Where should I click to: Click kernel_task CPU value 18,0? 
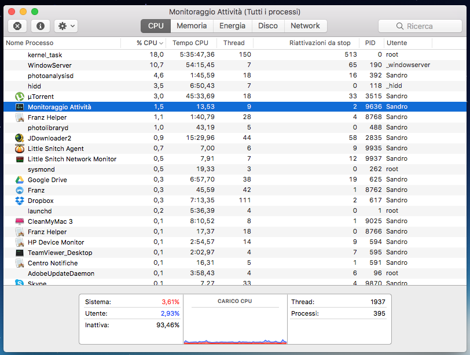click(156, 54)
